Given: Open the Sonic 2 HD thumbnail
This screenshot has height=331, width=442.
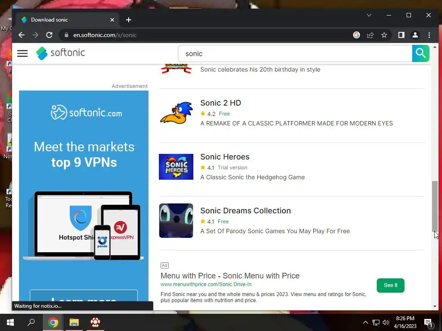Looking at the screenshot, I should (x=176, y=113).
